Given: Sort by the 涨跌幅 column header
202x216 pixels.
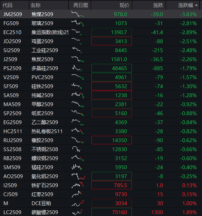Looking at the screenshot, I should (x=186, y=5).
